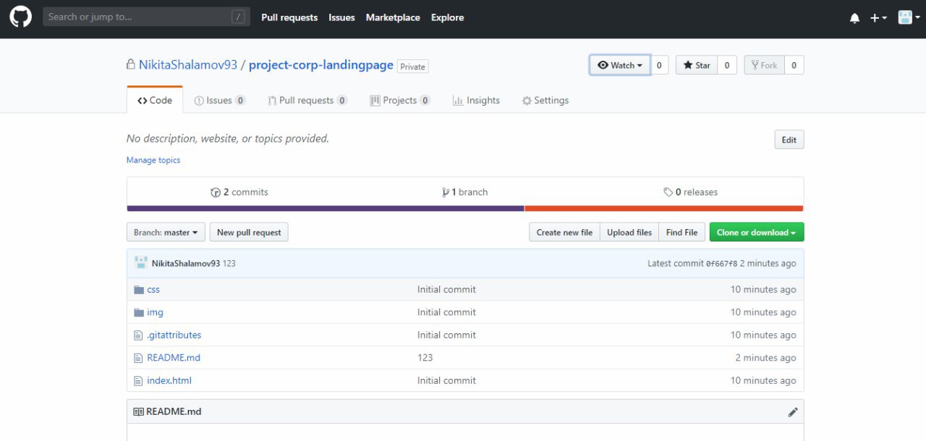Image resolution: width=926 pixels, height=441 pixels.
Task: Open the latest commit message 123 in header
Action: 229,264
